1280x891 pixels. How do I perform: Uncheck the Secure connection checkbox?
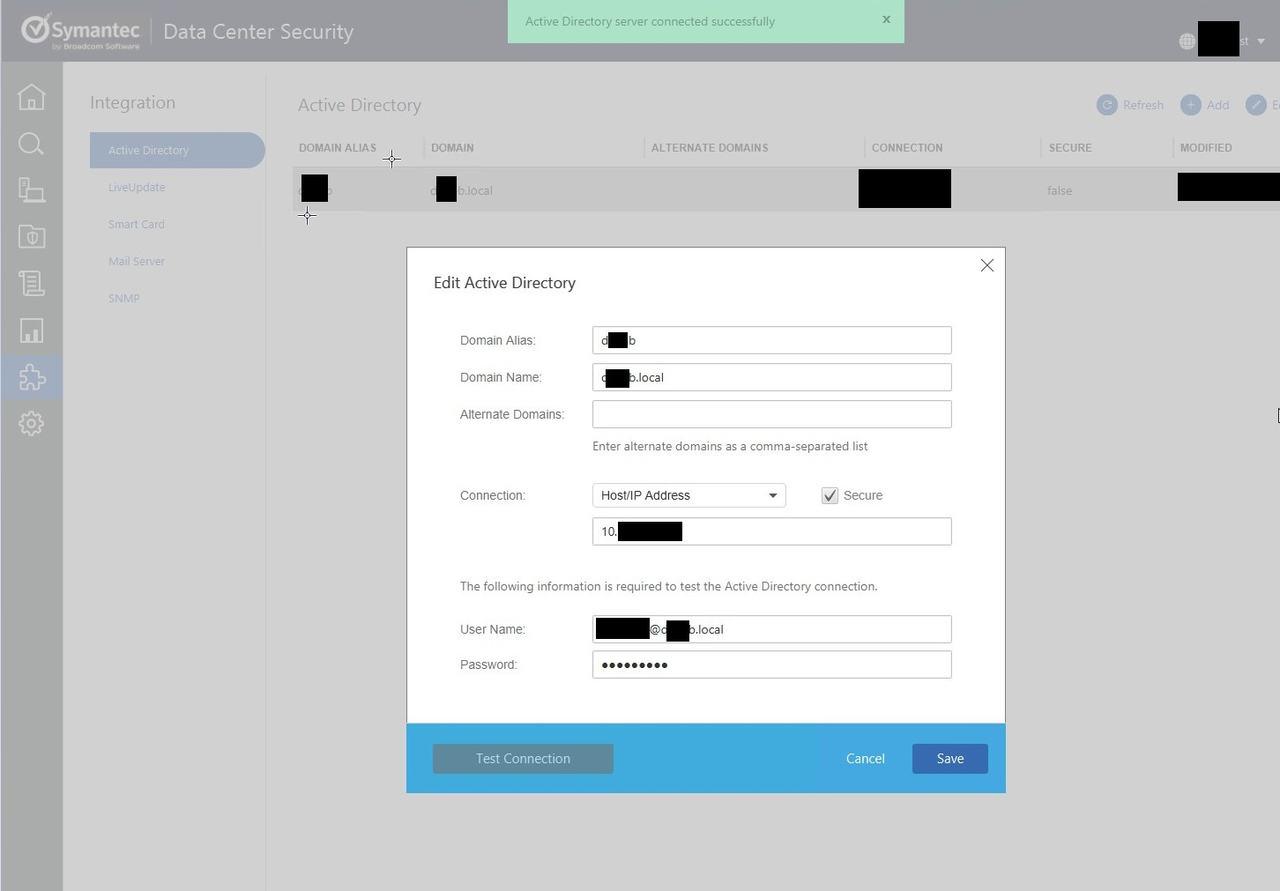click(x=830, y=496)
